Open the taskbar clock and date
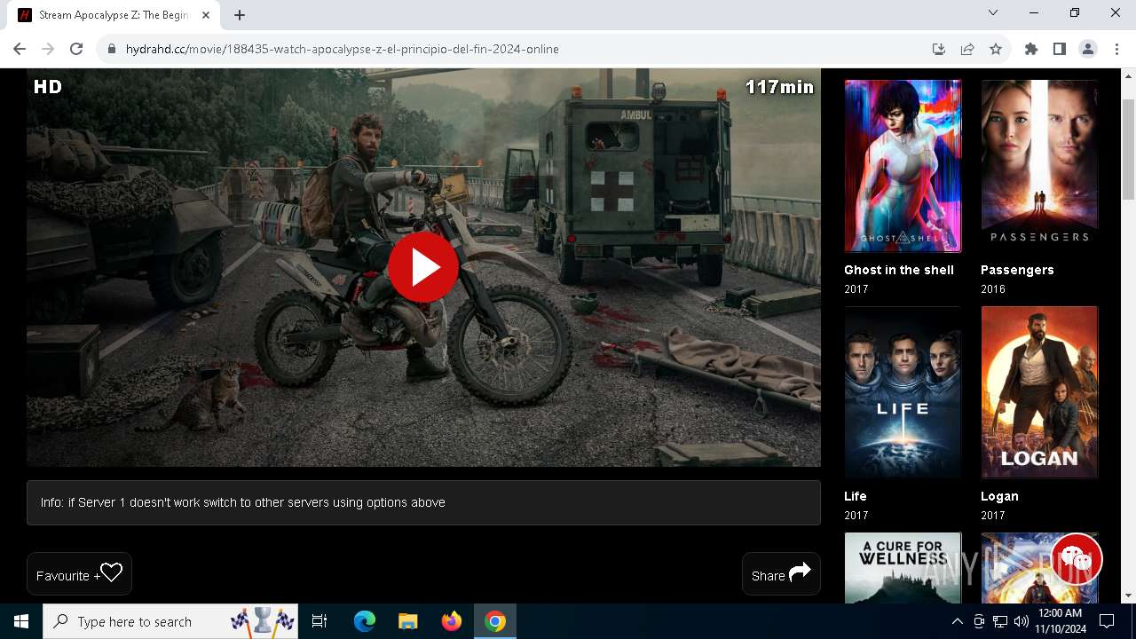The height and width of the screenshot is (639, 1136). point(1061,621)
